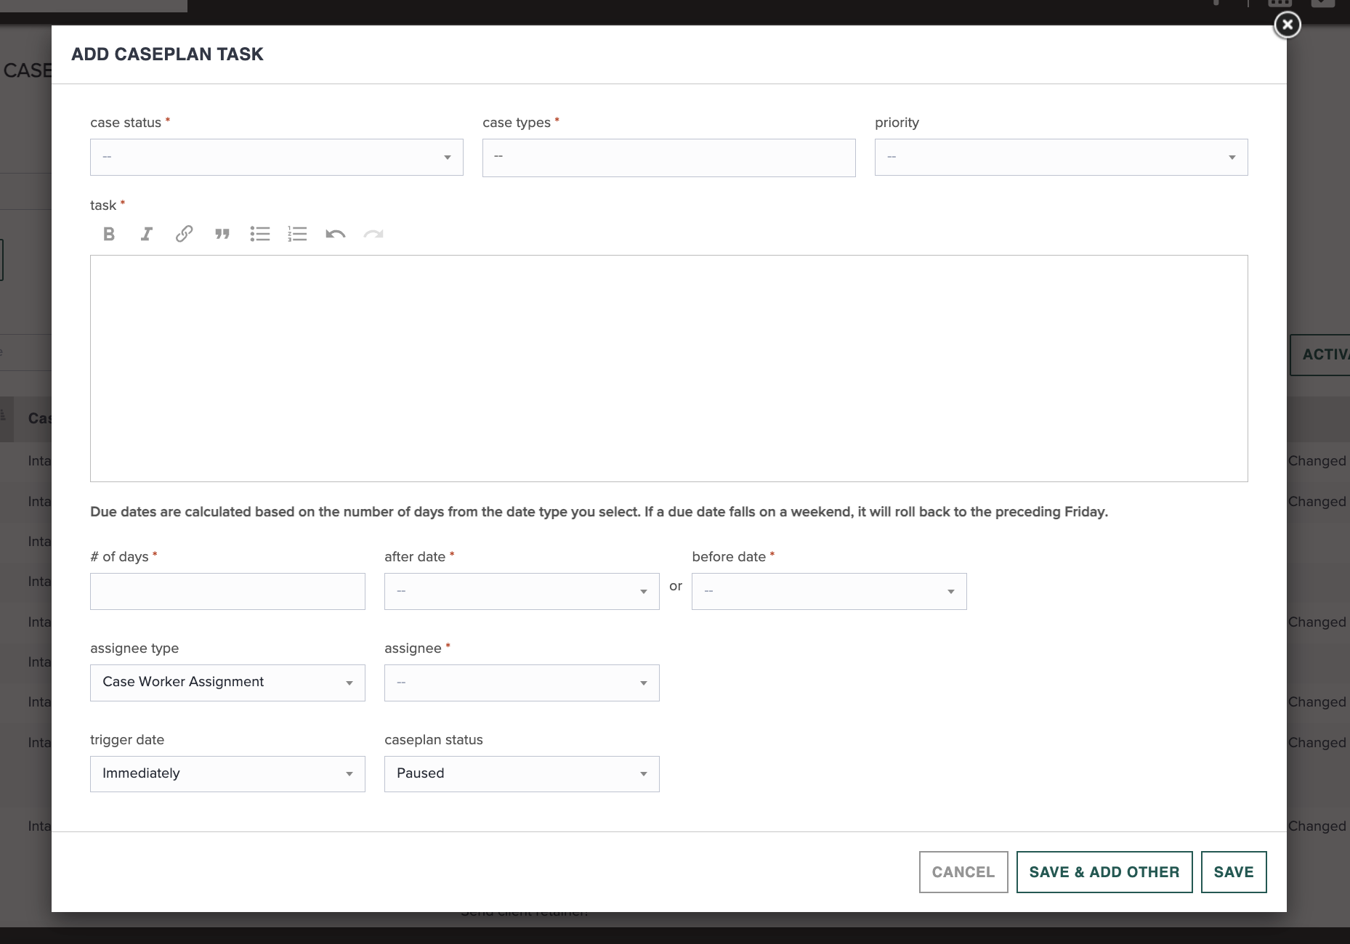
Task: Cancel adding the caseplan task
Action: pos(963,871)
